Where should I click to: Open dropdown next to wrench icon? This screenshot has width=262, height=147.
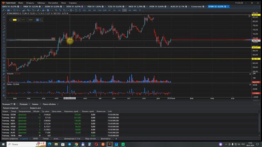(5, 10)
